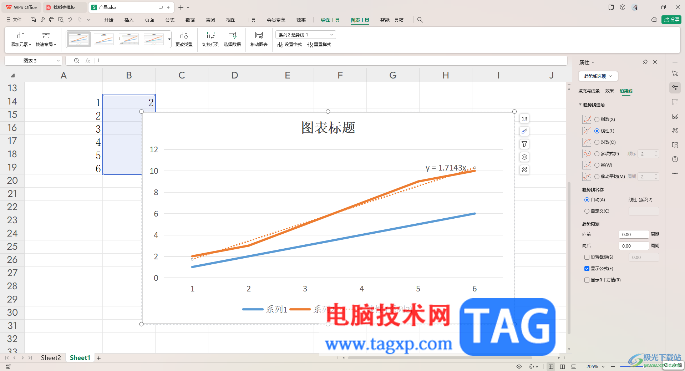Switch to Formulas (公式) ribbon tab

(170, 20)
